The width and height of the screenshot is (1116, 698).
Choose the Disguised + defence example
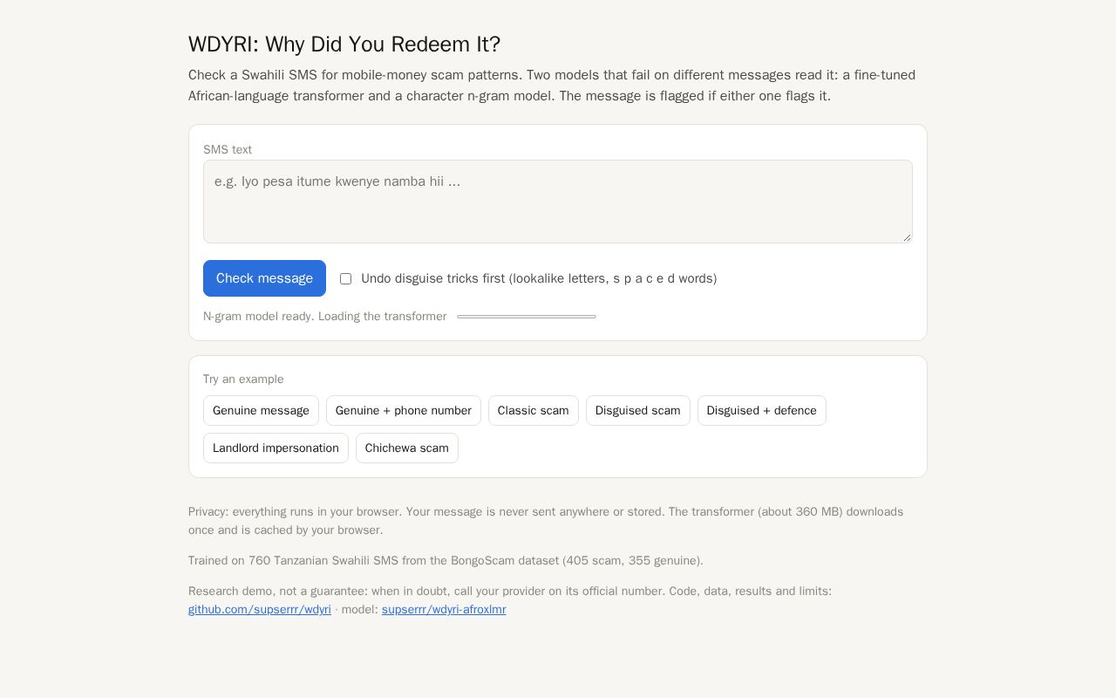click(762, 411)
